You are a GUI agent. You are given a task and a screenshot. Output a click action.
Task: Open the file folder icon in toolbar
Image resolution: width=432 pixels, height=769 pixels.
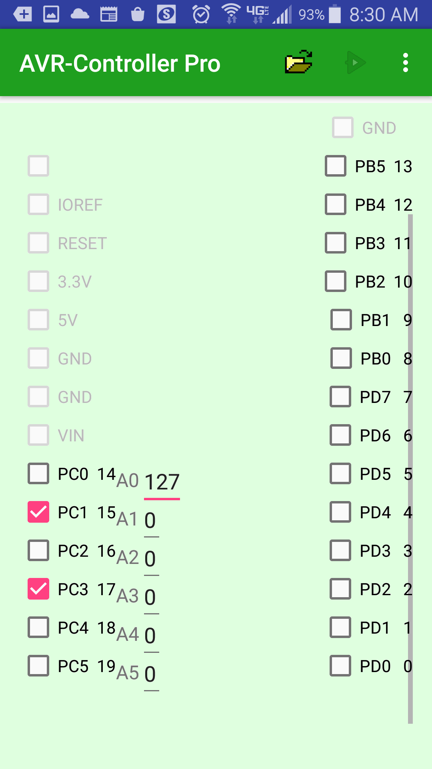[298, 62]
